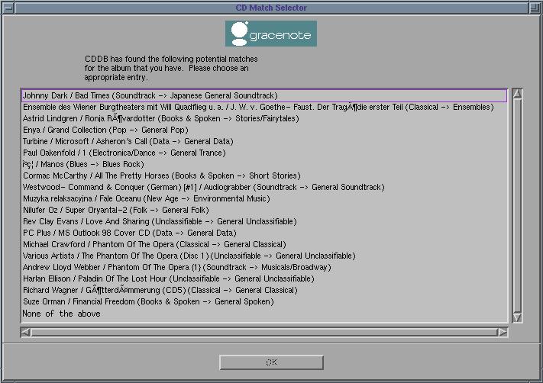The width and height of the screenshot is (543, 383).
Task: Select Paul Oakenfold / 1 trance entry
Action: click(x=264, y=153)
